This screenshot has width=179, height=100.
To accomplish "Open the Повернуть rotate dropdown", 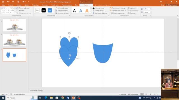I will click(132, 13).
